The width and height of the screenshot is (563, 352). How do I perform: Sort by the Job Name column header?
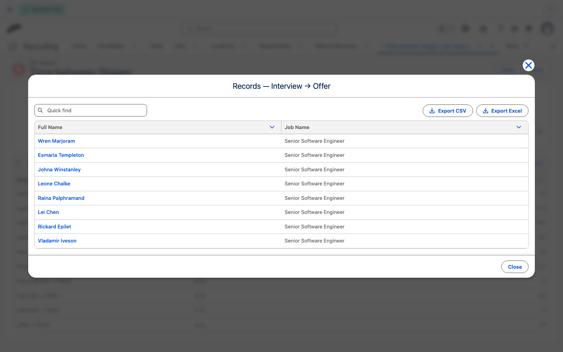click(297, 128)
